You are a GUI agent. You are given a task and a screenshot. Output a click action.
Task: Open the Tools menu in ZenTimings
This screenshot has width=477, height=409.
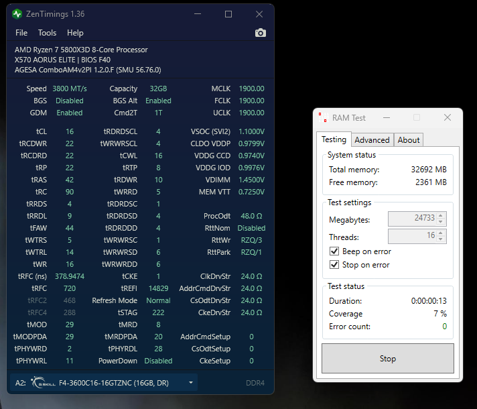coord(47,33)
